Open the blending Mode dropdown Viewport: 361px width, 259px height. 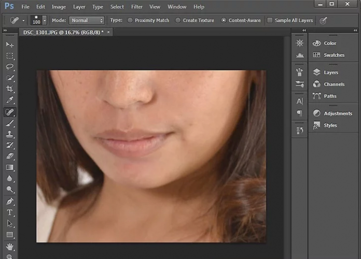(x=87, y=21)
